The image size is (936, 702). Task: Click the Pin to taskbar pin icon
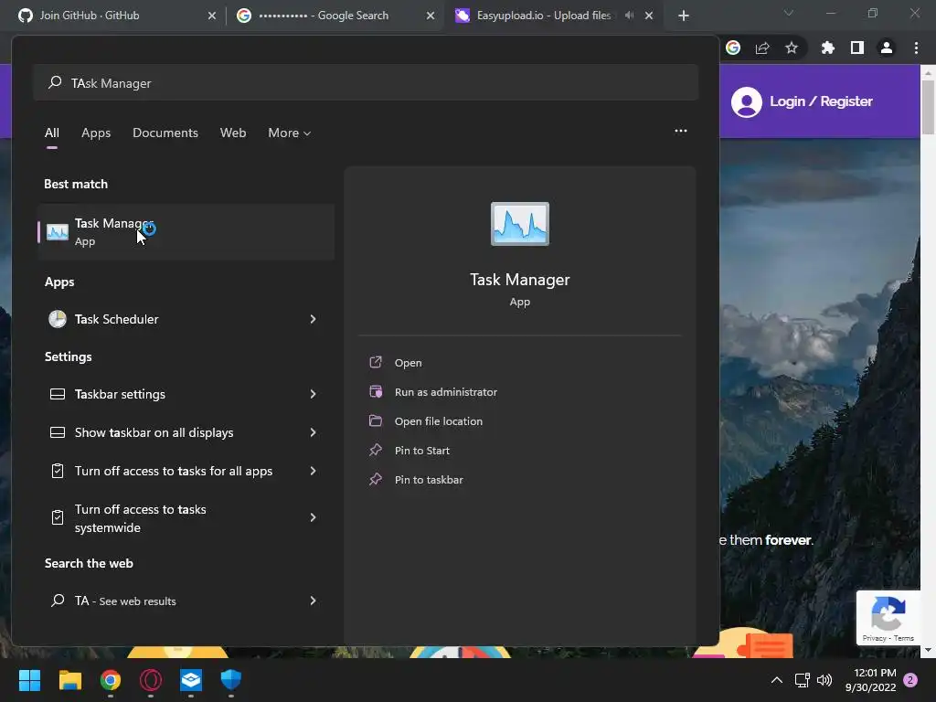point(376,479)
